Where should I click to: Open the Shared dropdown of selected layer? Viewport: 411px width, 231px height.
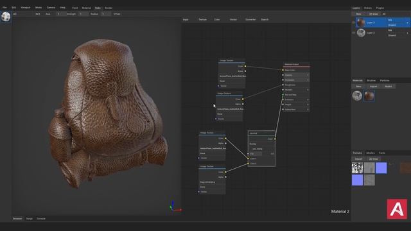(x=396, y=25)
